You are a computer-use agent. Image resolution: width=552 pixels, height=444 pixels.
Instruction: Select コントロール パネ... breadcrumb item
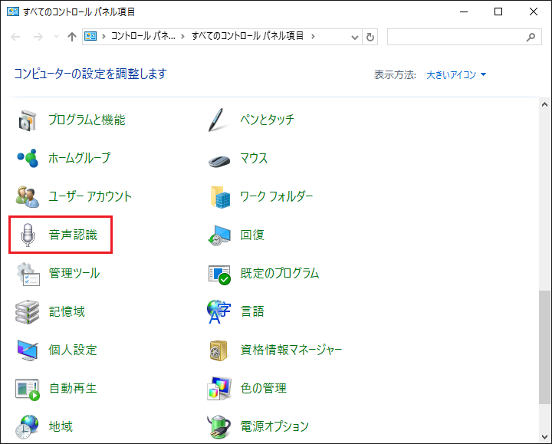[143, 36]
